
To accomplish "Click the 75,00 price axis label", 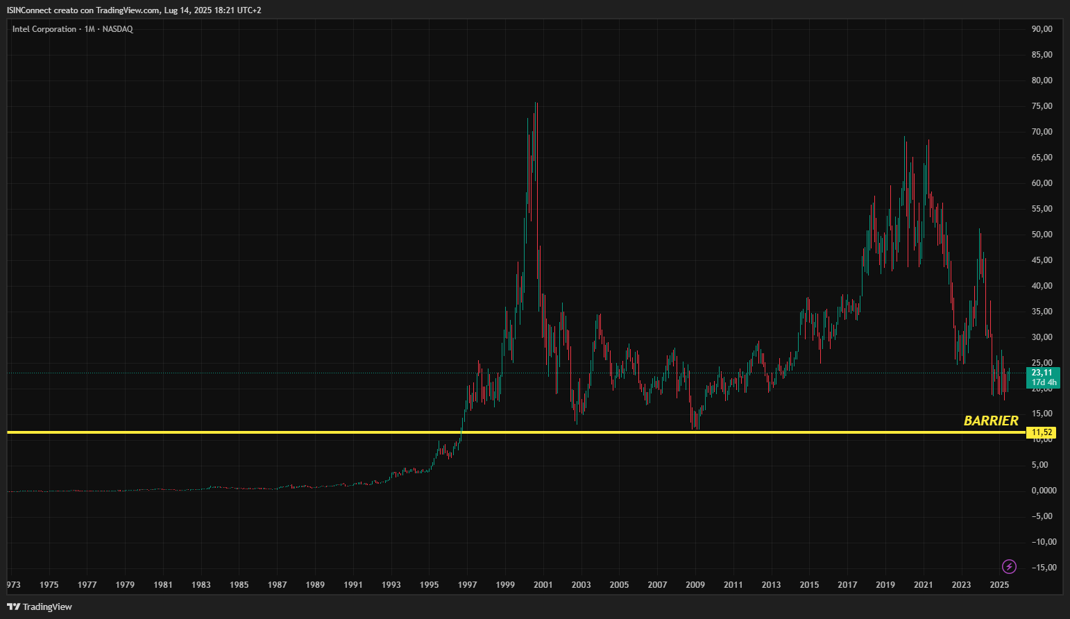I will click(1042, 106).
